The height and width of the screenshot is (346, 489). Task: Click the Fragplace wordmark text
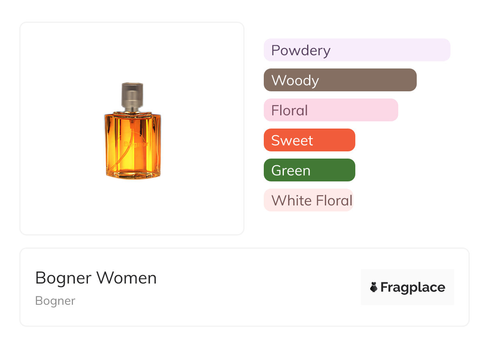click(x=413, y=287)
